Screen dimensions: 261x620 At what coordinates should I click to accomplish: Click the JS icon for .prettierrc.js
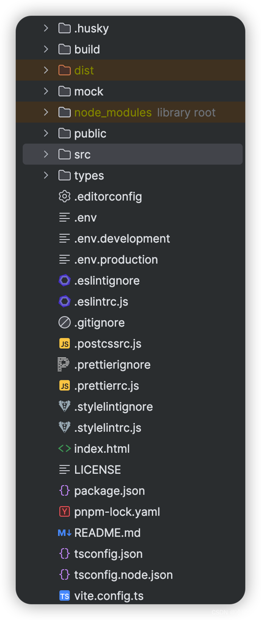[x=65, y=385]
